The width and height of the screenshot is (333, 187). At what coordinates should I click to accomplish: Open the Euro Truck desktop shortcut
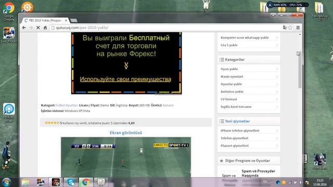point(8,35)
